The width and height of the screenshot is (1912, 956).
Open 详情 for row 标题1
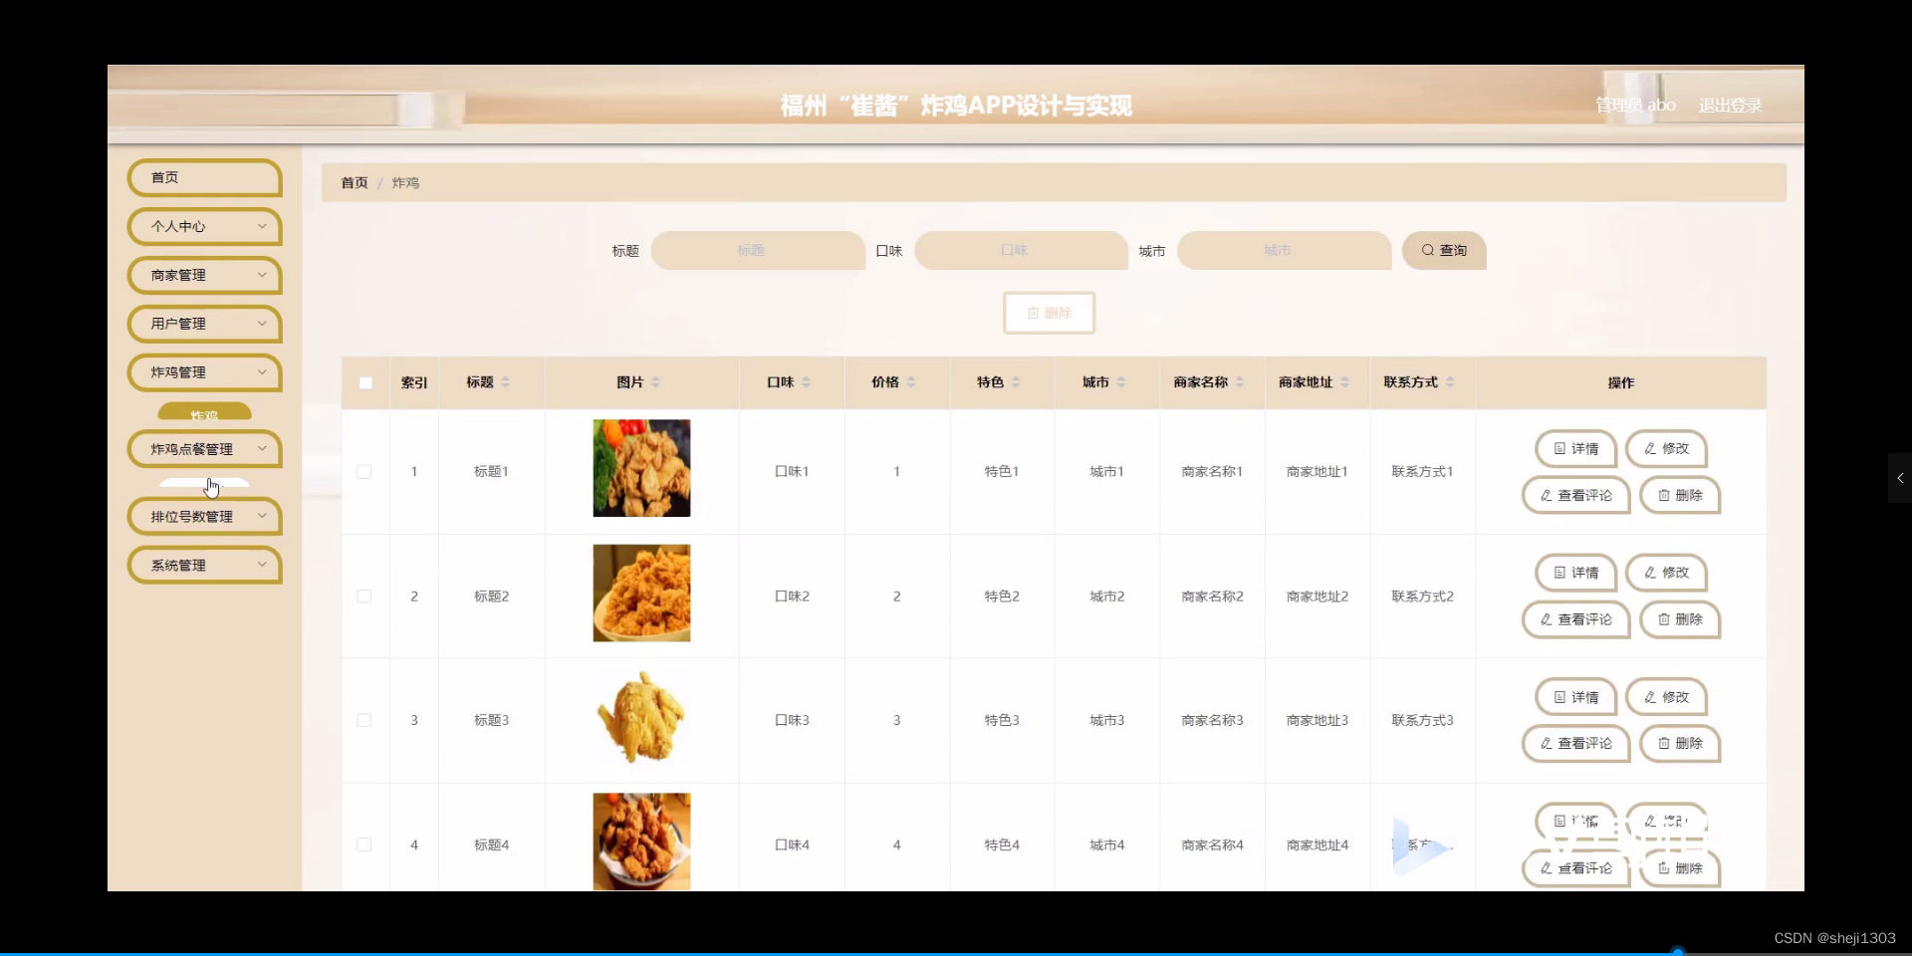coord(1574,449)
